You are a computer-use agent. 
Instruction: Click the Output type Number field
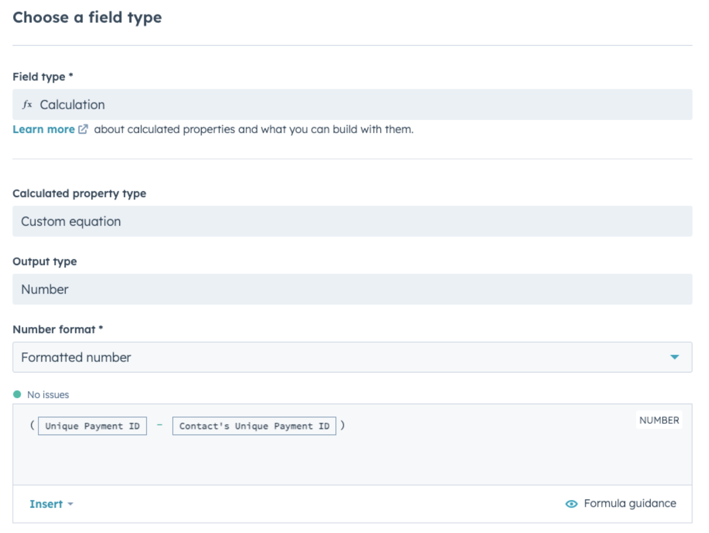[x=352, y=290]
